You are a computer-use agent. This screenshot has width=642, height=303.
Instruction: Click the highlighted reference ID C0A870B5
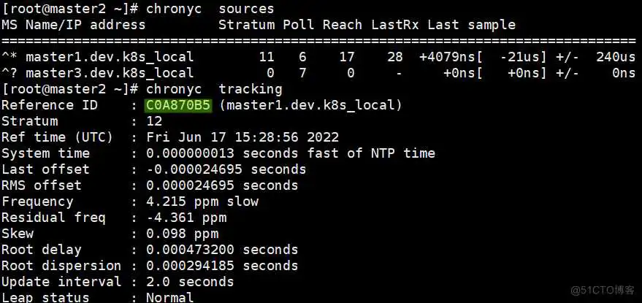178,105
